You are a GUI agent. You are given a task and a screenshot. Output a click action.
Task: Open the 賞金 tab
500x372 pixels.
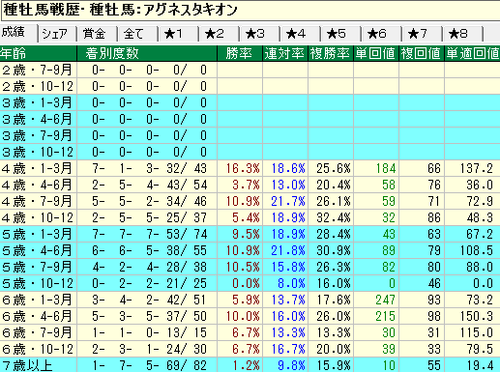[97, 34]
